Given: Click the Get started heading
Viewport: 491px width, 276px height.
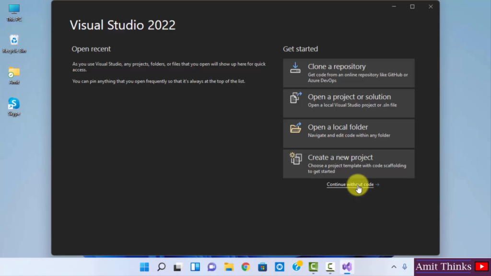Looking at the screenshot, I should click(300, 49).
